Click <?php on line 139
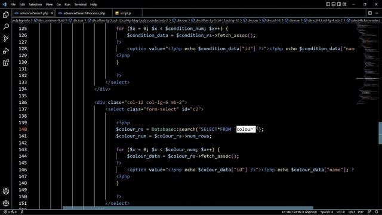382x215 pixels. [x=123, y=122]
